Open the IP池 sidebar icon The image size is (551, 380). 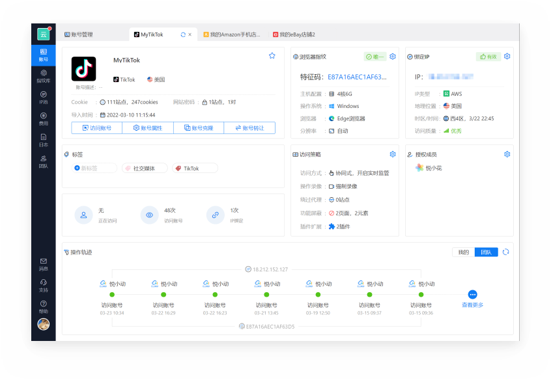(43, 97)
